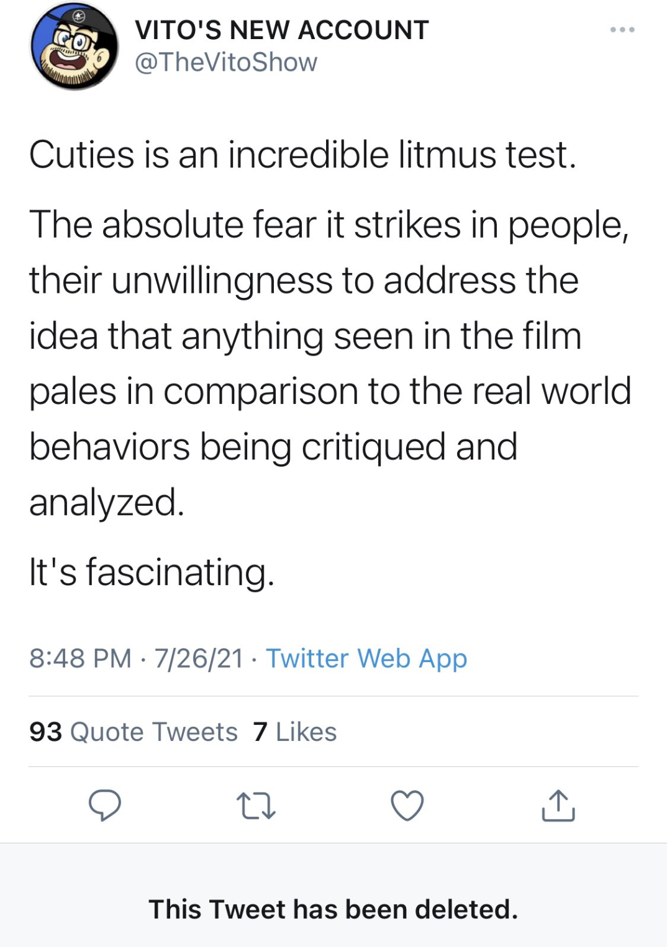Click the 'Cuties is an incredible litmus test' line
The height and width of the screenshot is (947, 667).
click(302, 155)
